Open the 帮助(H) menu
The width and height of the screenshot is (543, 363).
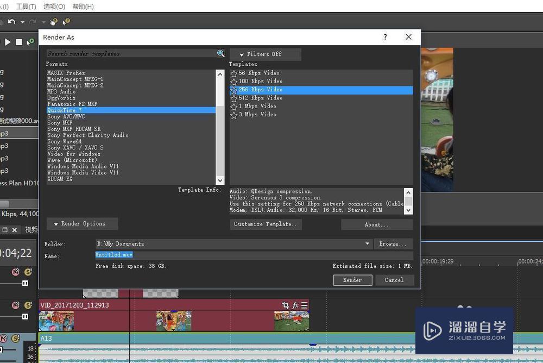tap(83, 7)
